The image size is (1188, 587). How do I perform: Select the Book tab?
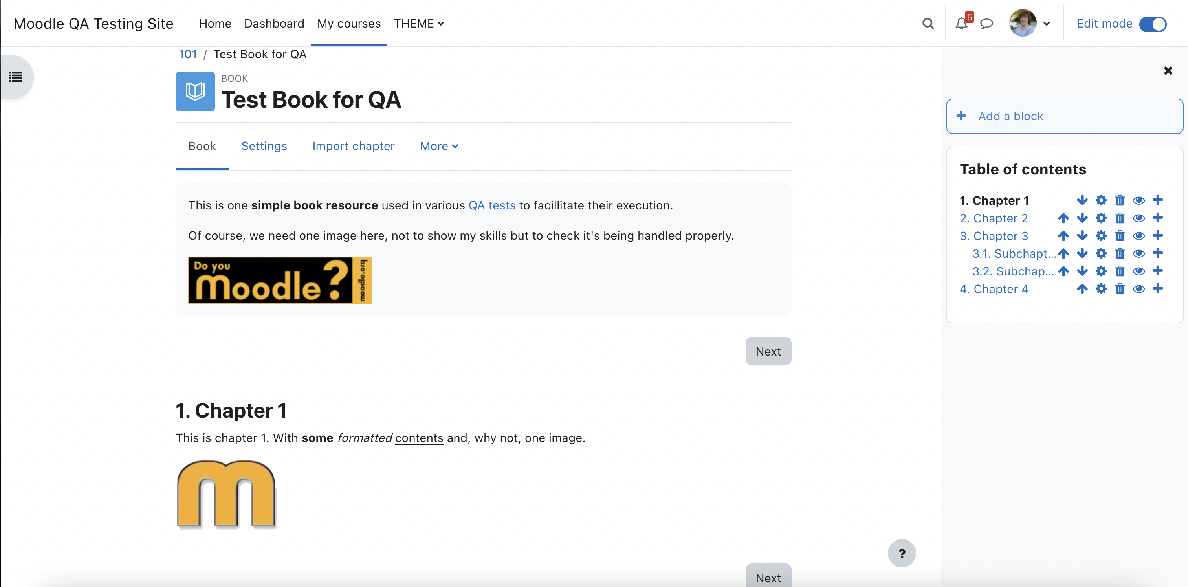202,146
